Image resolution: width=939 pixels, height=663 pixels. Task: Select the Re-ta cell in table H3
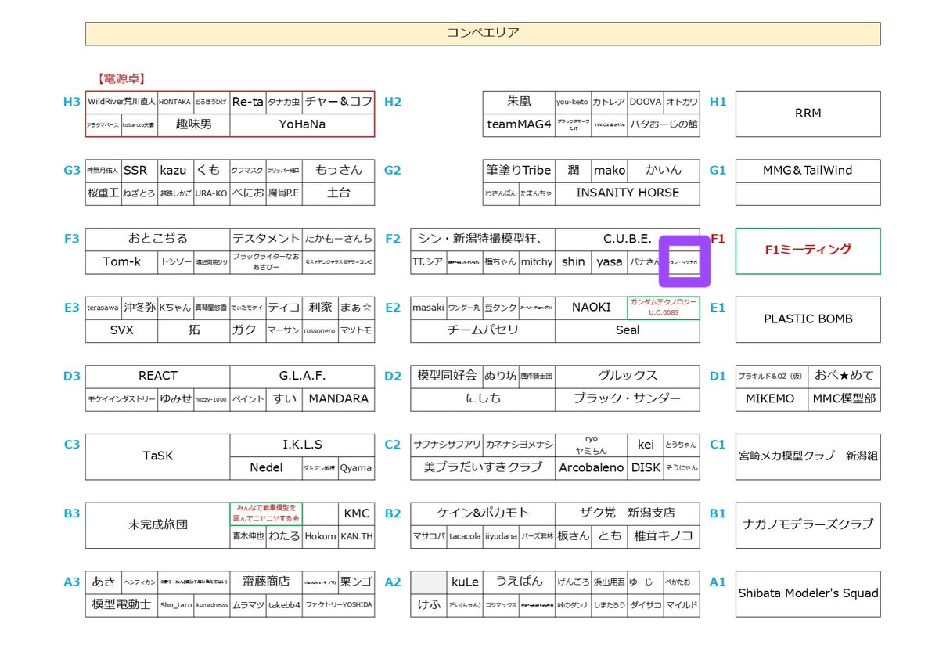249,103
